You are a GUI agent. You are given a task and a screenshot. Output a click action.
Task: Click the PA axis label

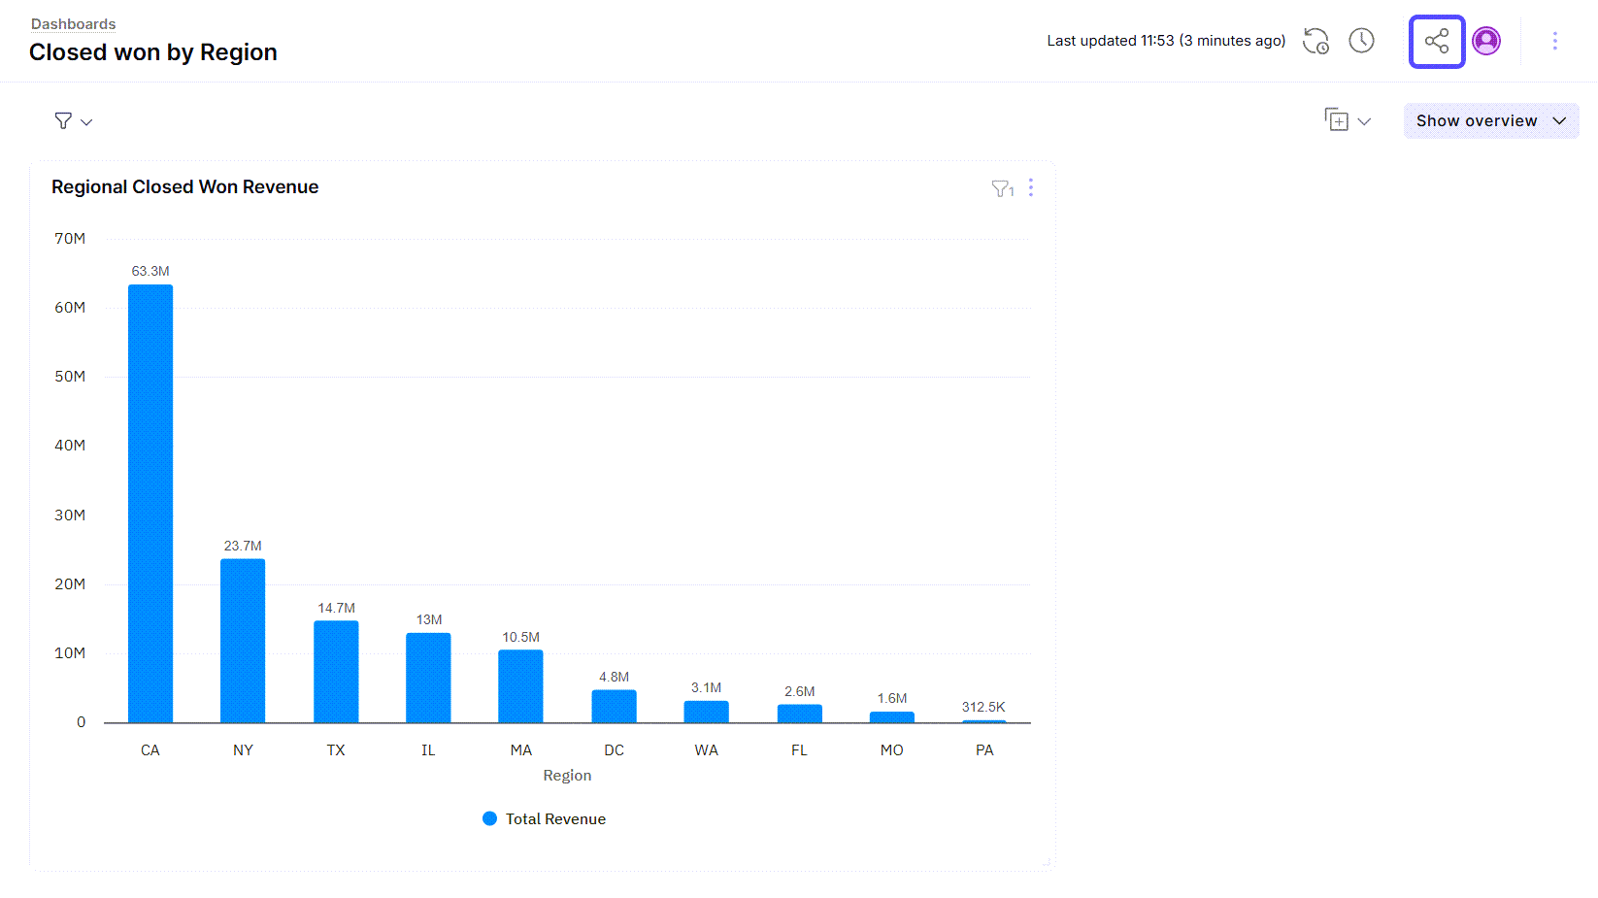click(984, 750)
